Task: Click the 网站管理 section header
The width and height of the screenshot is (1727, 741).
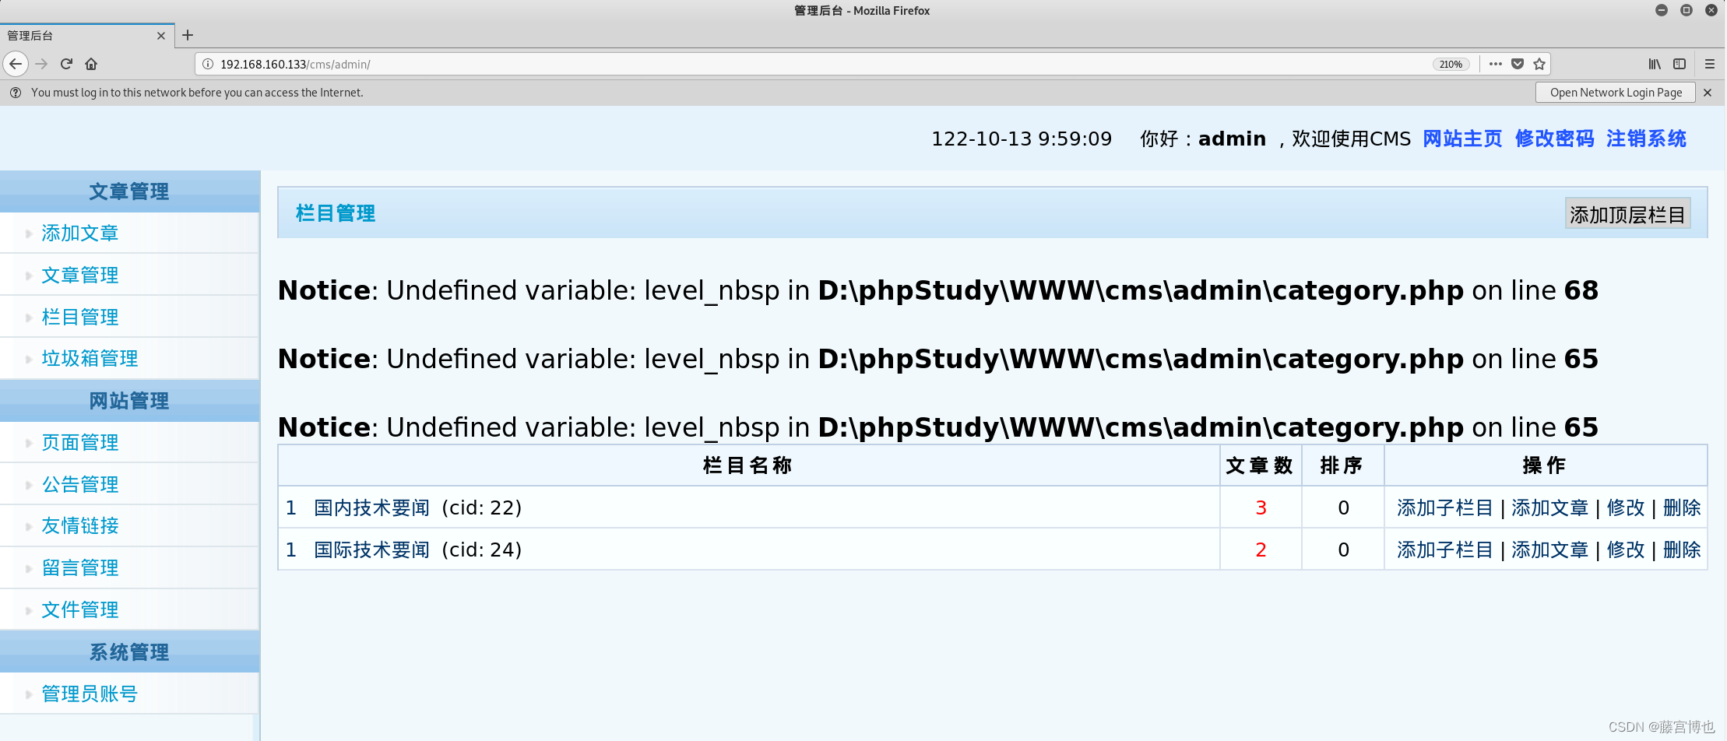Action: 129,401
